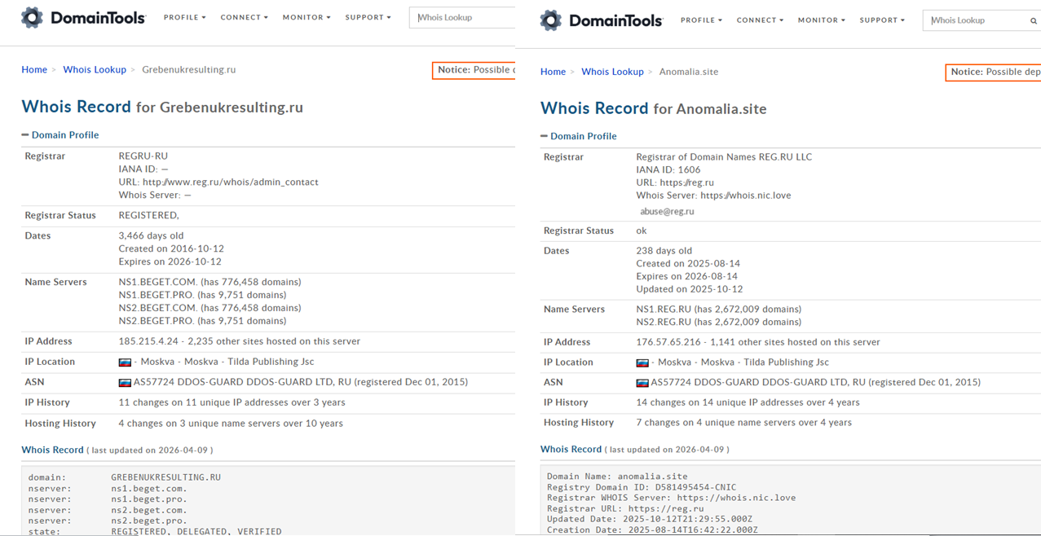Viewport: 1041px width, 536px height.
Task: Open MONITOR dropdown in left window
Action: [x=307, y=17]
